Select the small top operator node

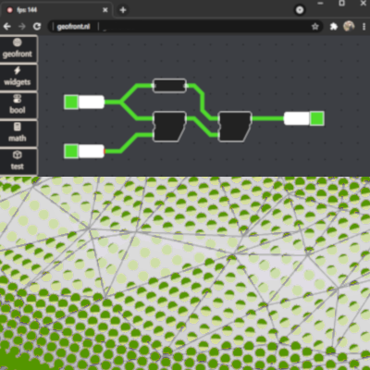coord(169,85)
